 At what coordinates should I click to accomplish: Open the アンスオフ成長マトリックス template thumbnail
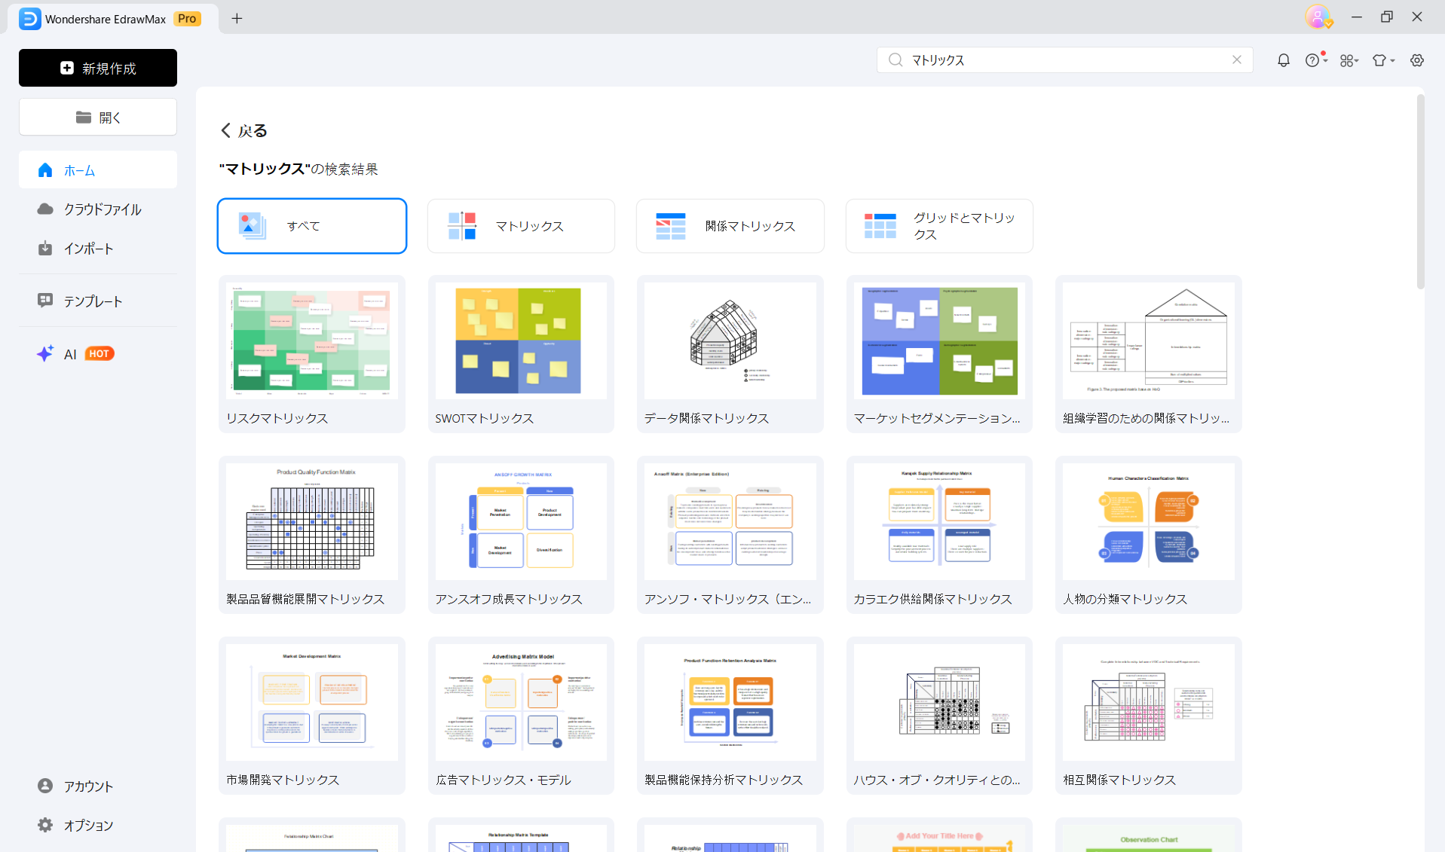(x=520, y=522)
